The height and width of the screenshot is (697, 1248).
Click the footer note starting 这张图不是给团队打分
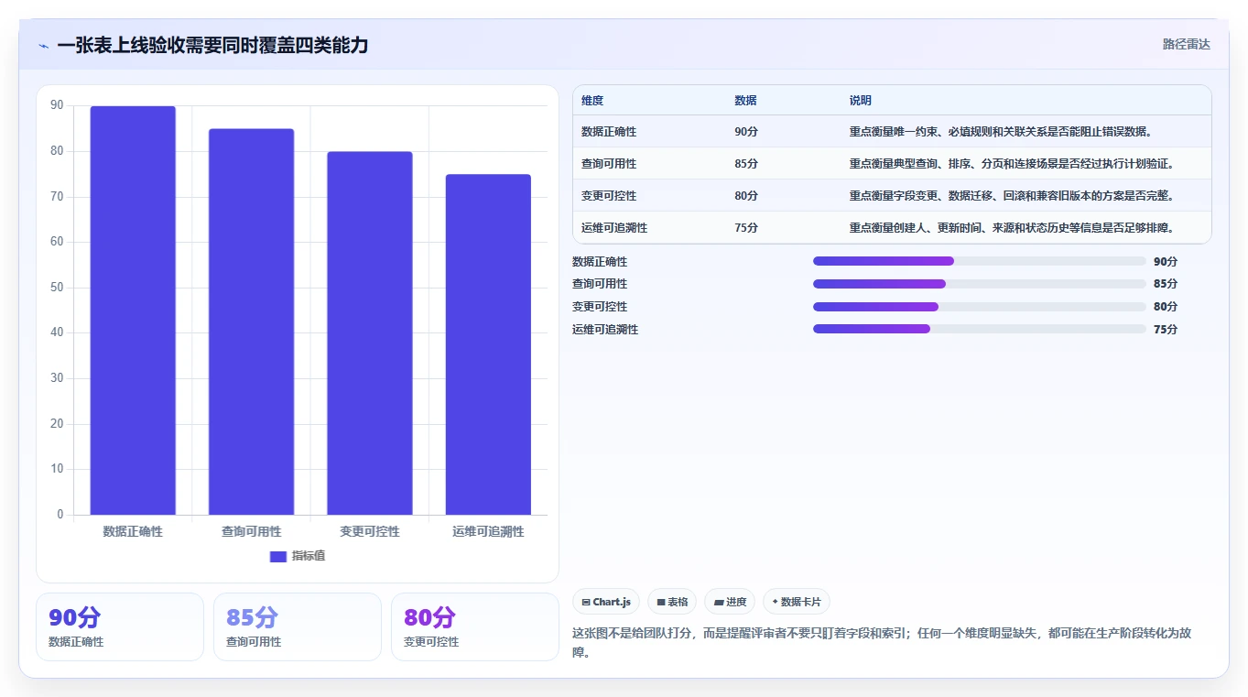click(882, 643)
